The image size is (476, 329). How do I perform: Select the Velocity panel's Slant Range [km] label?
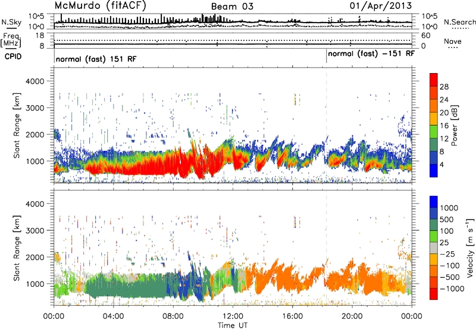click(x=17, y=248)
